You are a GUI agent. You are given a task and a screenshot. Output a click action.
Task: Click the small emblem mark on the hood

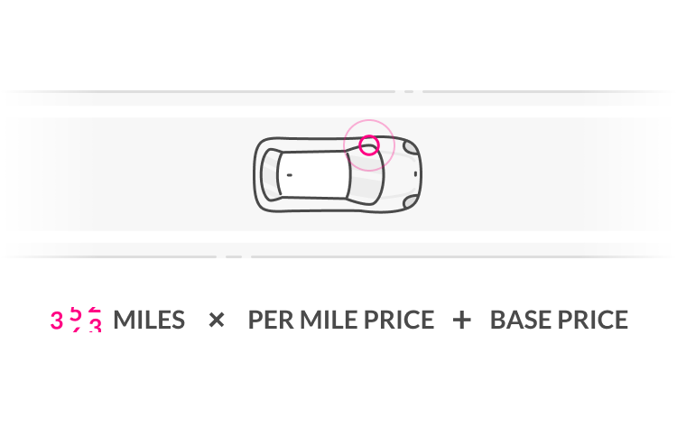415,174
